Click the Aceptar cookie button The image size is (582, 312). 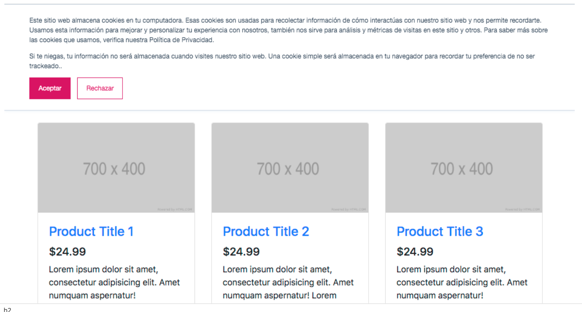pyautogui.click(x=50, y=88)
